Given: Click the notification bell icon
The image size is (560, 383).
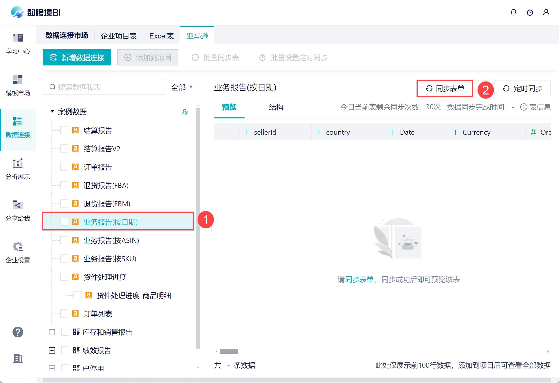Looking at the screenshot, I should coord(513,12).
